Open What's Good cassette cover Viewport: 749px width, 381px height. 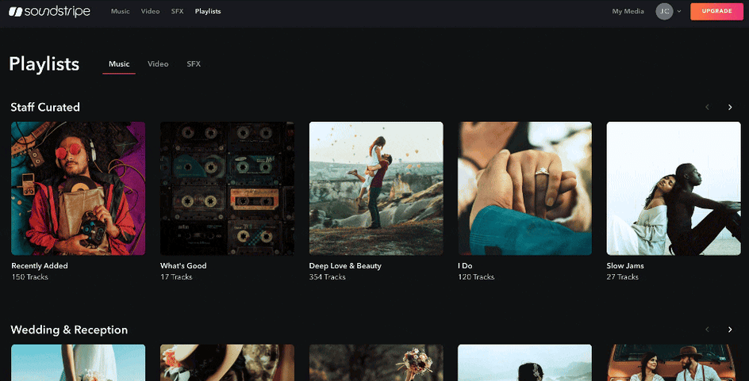click(x=227, y=189)
